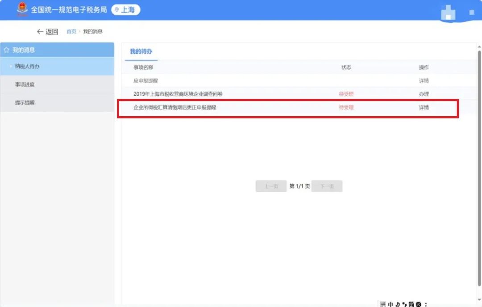The width and height of the screenshot is (482, 307).
Task: Click the 下一页 next page button
Action: [327, 186]
